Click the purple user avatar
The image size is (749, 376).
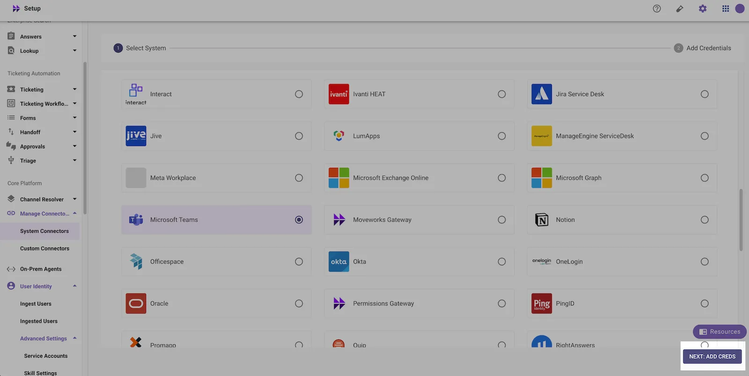pyautogui.click(x=740, y=8)
